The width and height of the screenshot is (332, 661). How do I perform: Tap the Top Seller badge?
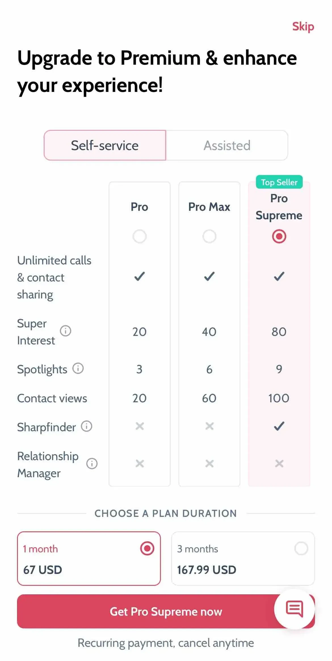point(279,182)
